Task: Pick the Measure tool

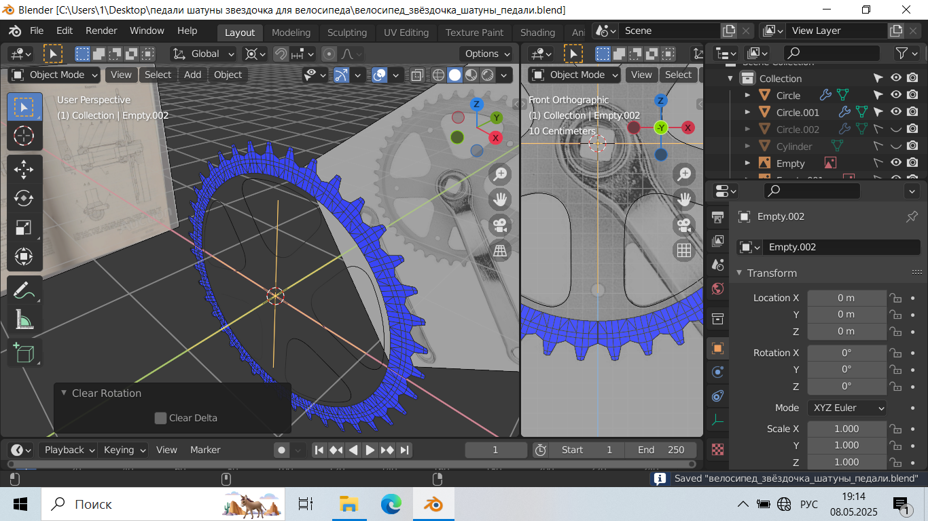Action: (24, 319)
